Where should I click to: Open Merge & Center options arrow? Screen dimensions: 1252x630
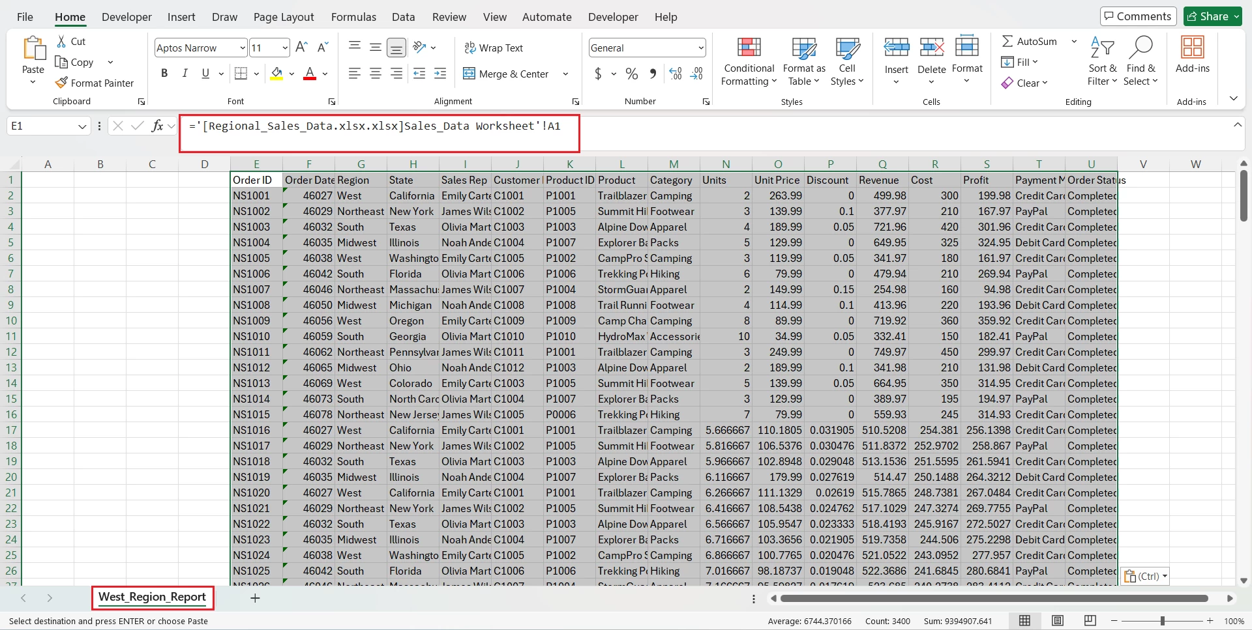pyautogui.click(x=565, y=74)
